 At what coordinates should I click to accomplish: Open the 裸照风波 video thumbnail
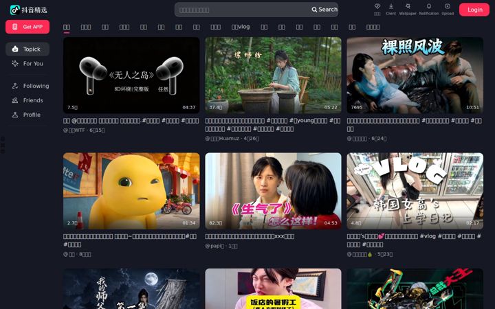tap(415, 75)
